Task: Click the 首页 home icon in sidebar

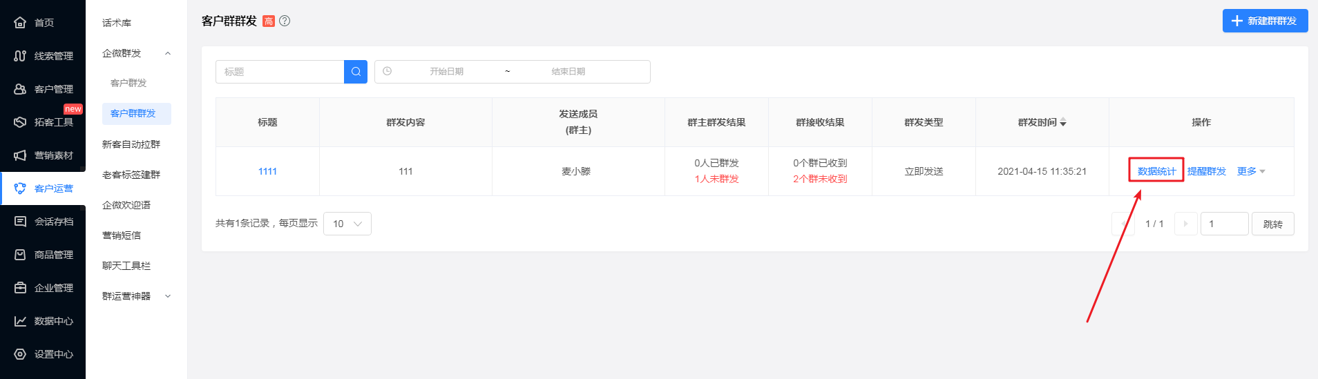Action: pos(20,23)
